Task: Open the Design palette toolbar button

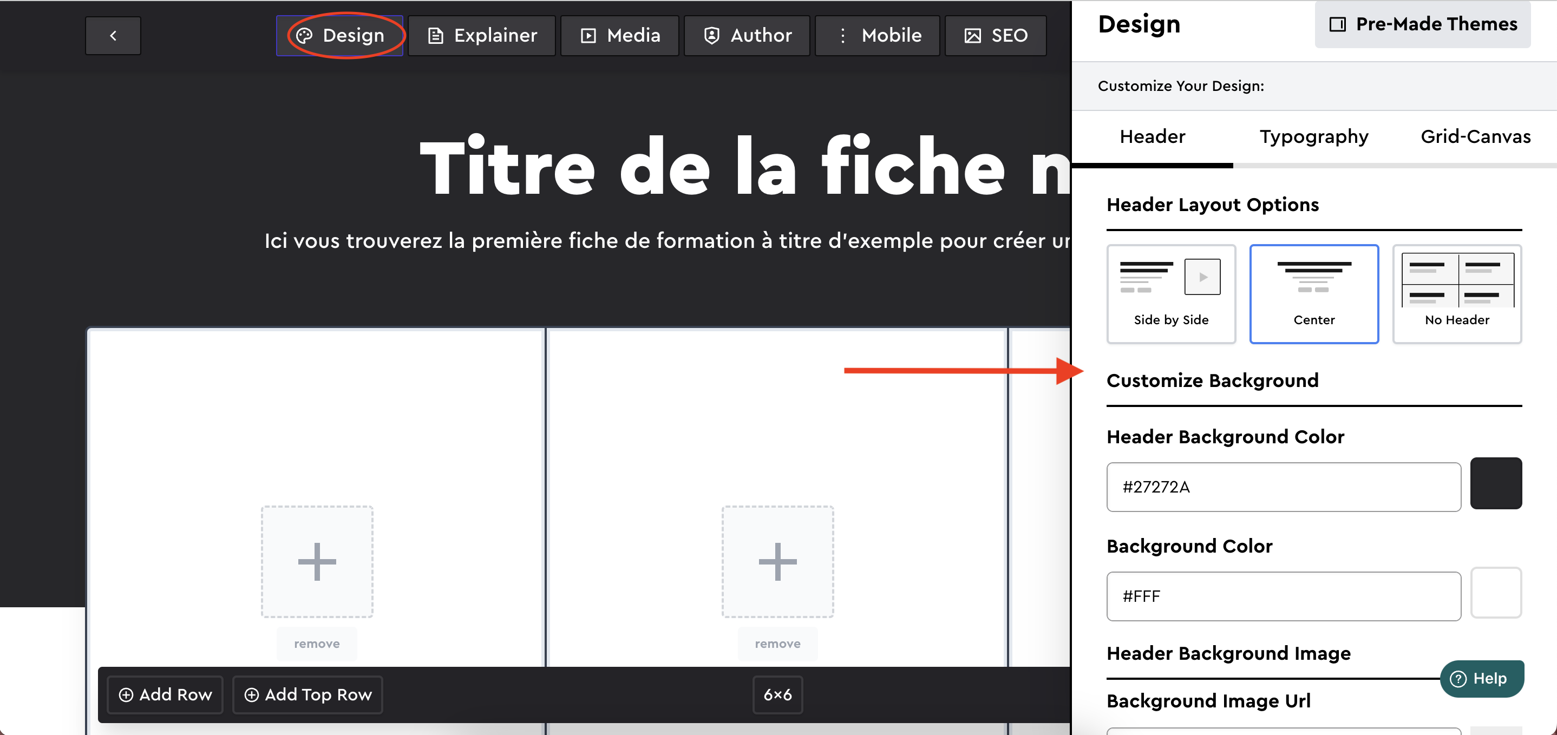Action: click(341, 36)
